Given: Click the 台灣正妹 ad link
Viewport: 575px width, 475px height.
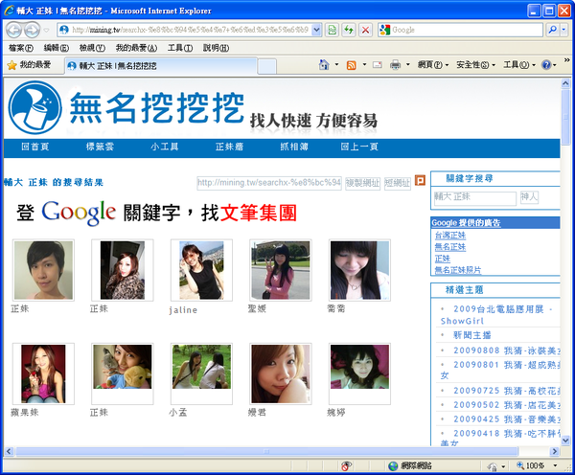Looking at the screenshot, I should [x=450, y=236].
